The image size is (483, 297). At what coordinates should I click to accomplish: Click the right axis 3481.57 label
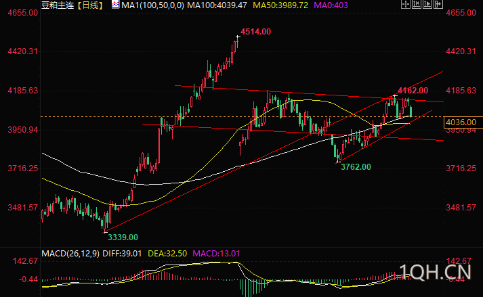(x=461, y=208)
